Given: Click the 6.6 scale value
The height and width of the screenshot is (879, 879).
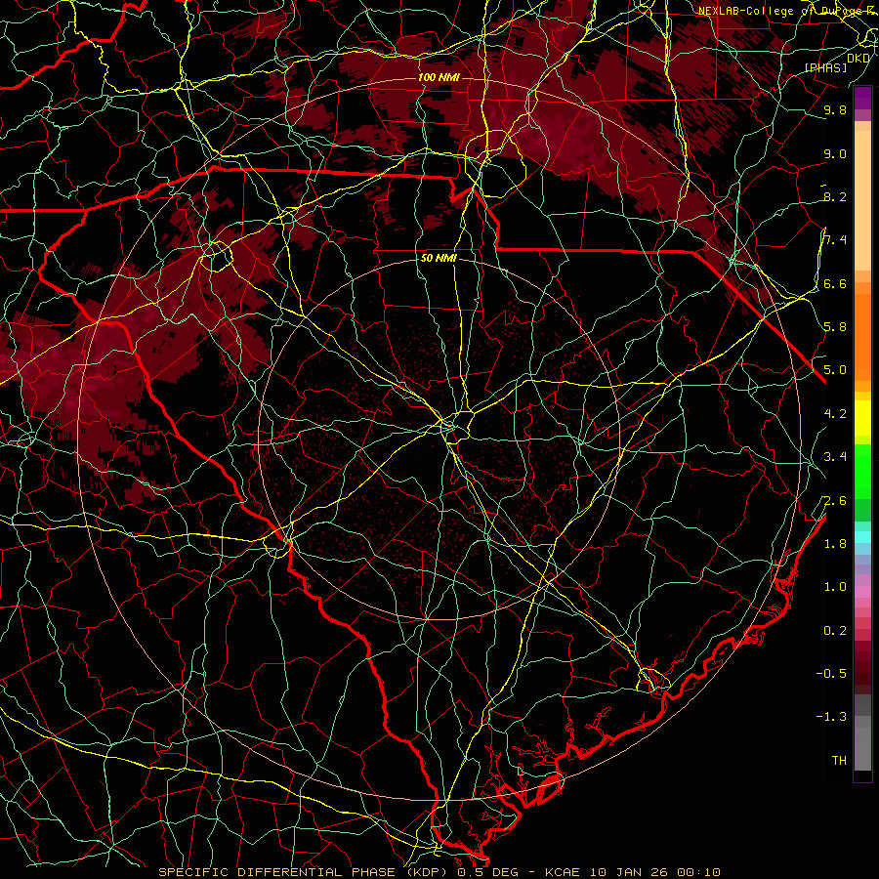Looking at the screenshot, I should [835, 283].
